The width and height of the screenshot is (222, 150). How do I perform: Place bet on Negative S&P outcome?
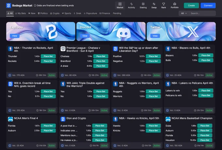[x=153, y=61]
